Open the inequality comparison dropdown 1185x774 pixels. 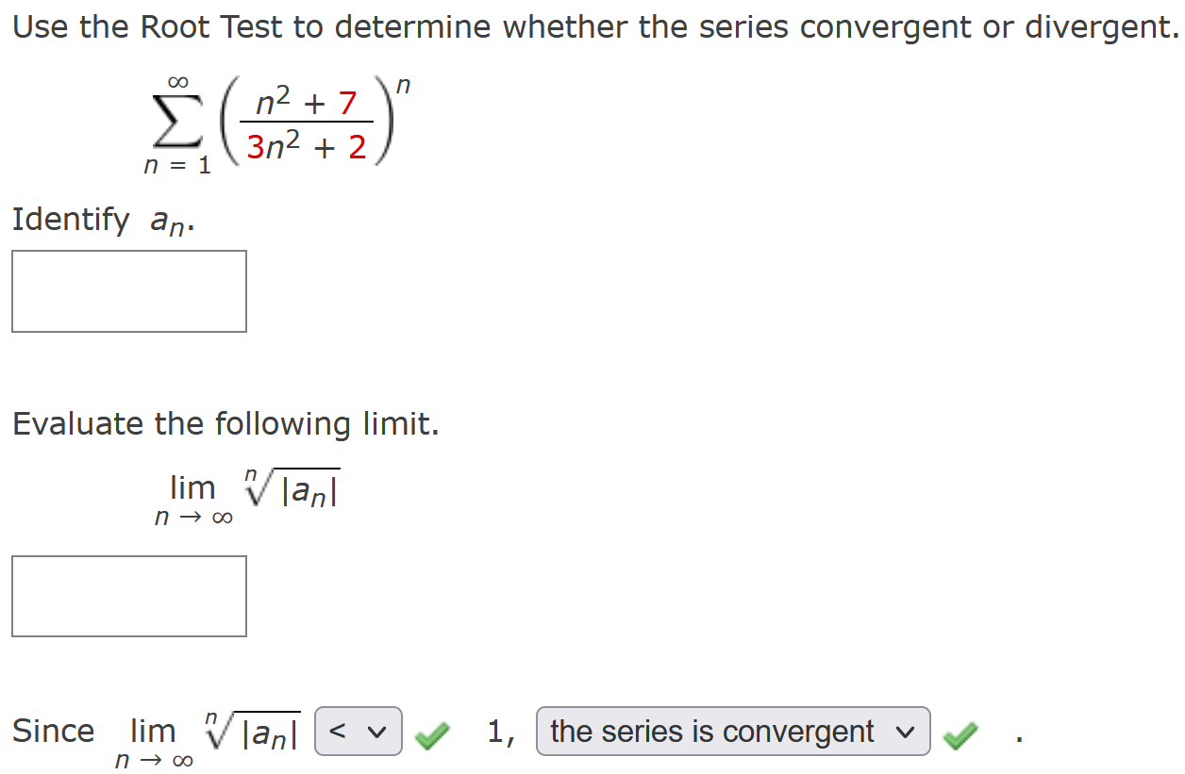[358, 731]
